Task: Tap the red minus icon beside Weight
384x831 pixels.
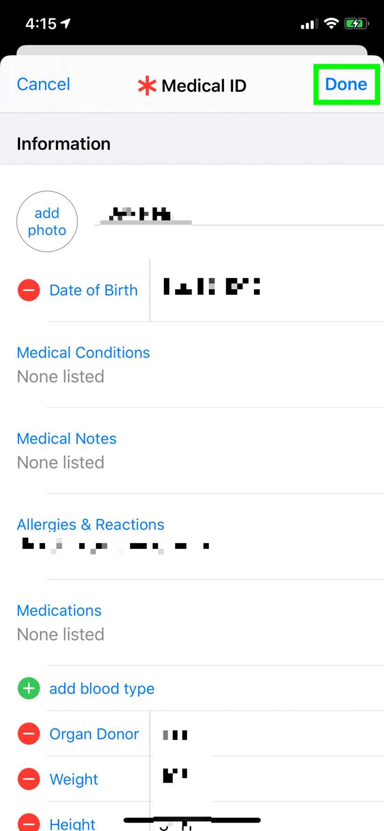Action: coord(29,779)
